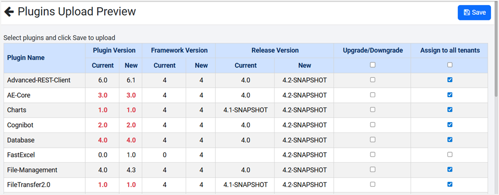Uncheck Assign to all tenants for File-Management
Image resolution: width=499 pixels, height=195 pixels.
pyautogui.click(x=450, y=170)
